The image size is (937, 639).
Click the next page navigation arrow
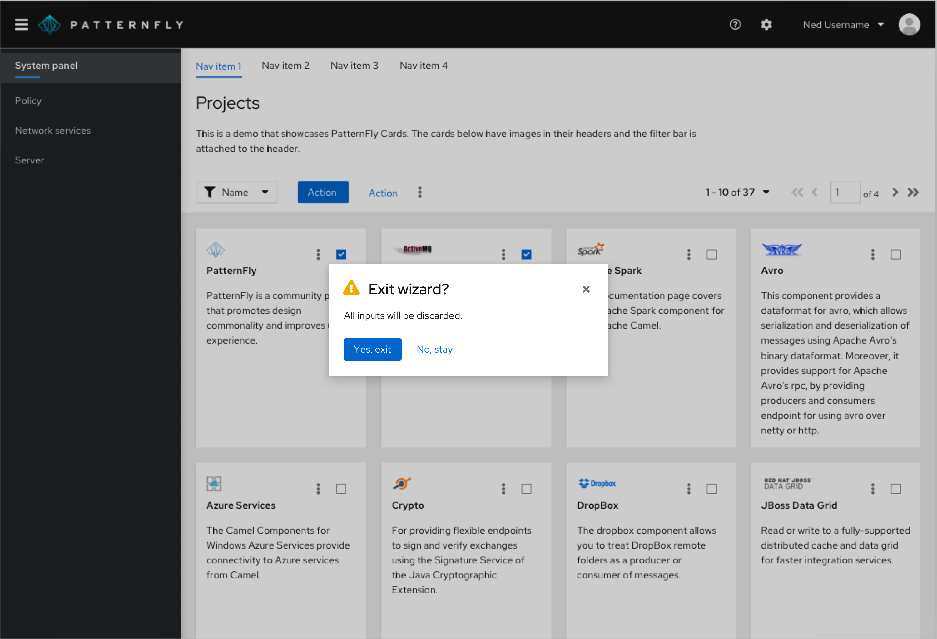[896, 192]
